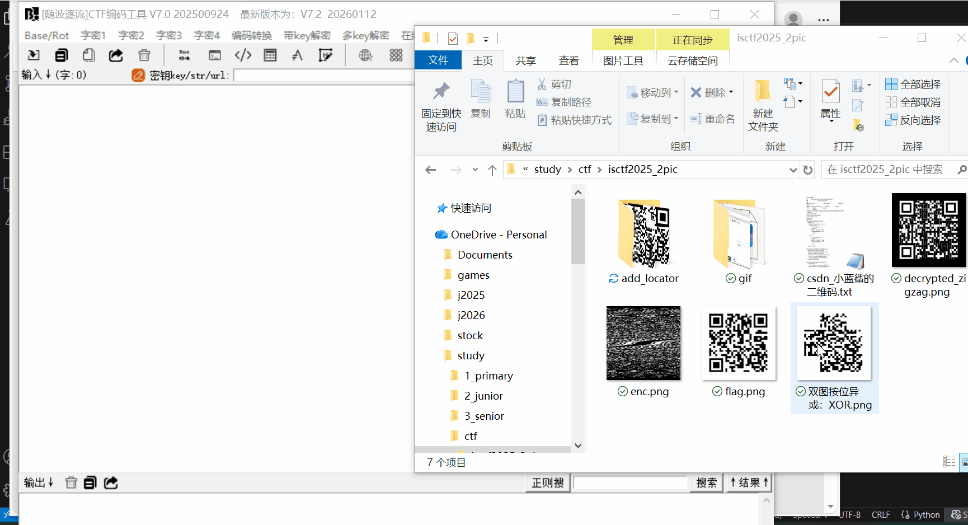Select the 3_senior folder in navigation tree

[477, 416]
